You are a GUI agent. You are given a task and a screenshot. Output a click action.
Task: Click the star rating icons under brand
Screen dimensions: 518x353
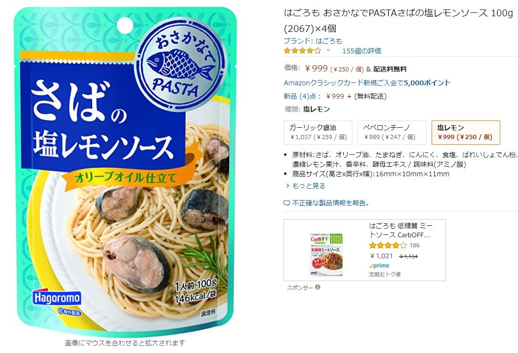pyautogui.click(x=302, y=51)
